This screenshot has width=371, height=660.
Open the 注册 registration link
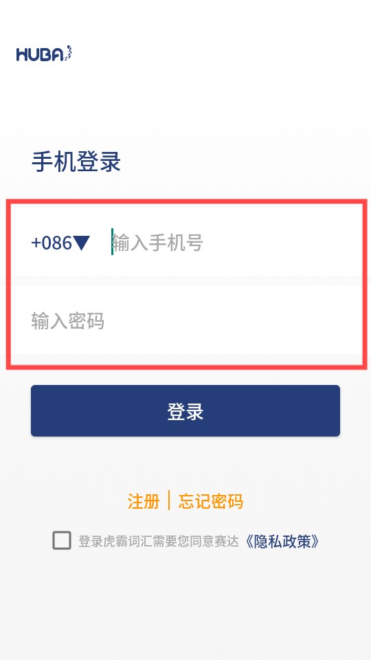pos(144,501)
